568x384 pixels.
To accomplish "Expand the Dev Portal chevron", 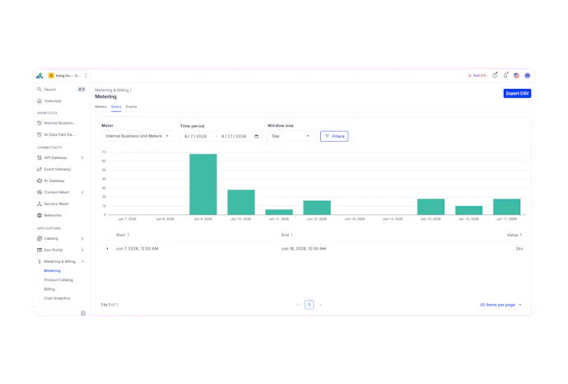I will pos(82,250).
